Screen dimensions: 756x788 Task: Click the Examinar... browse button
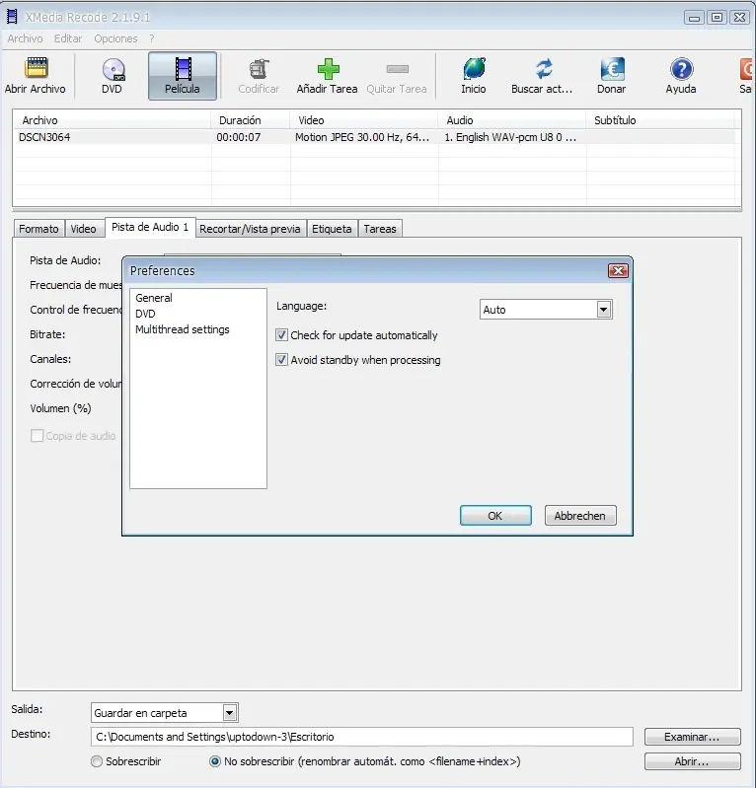pyautogui.click(x=692, y=737)
